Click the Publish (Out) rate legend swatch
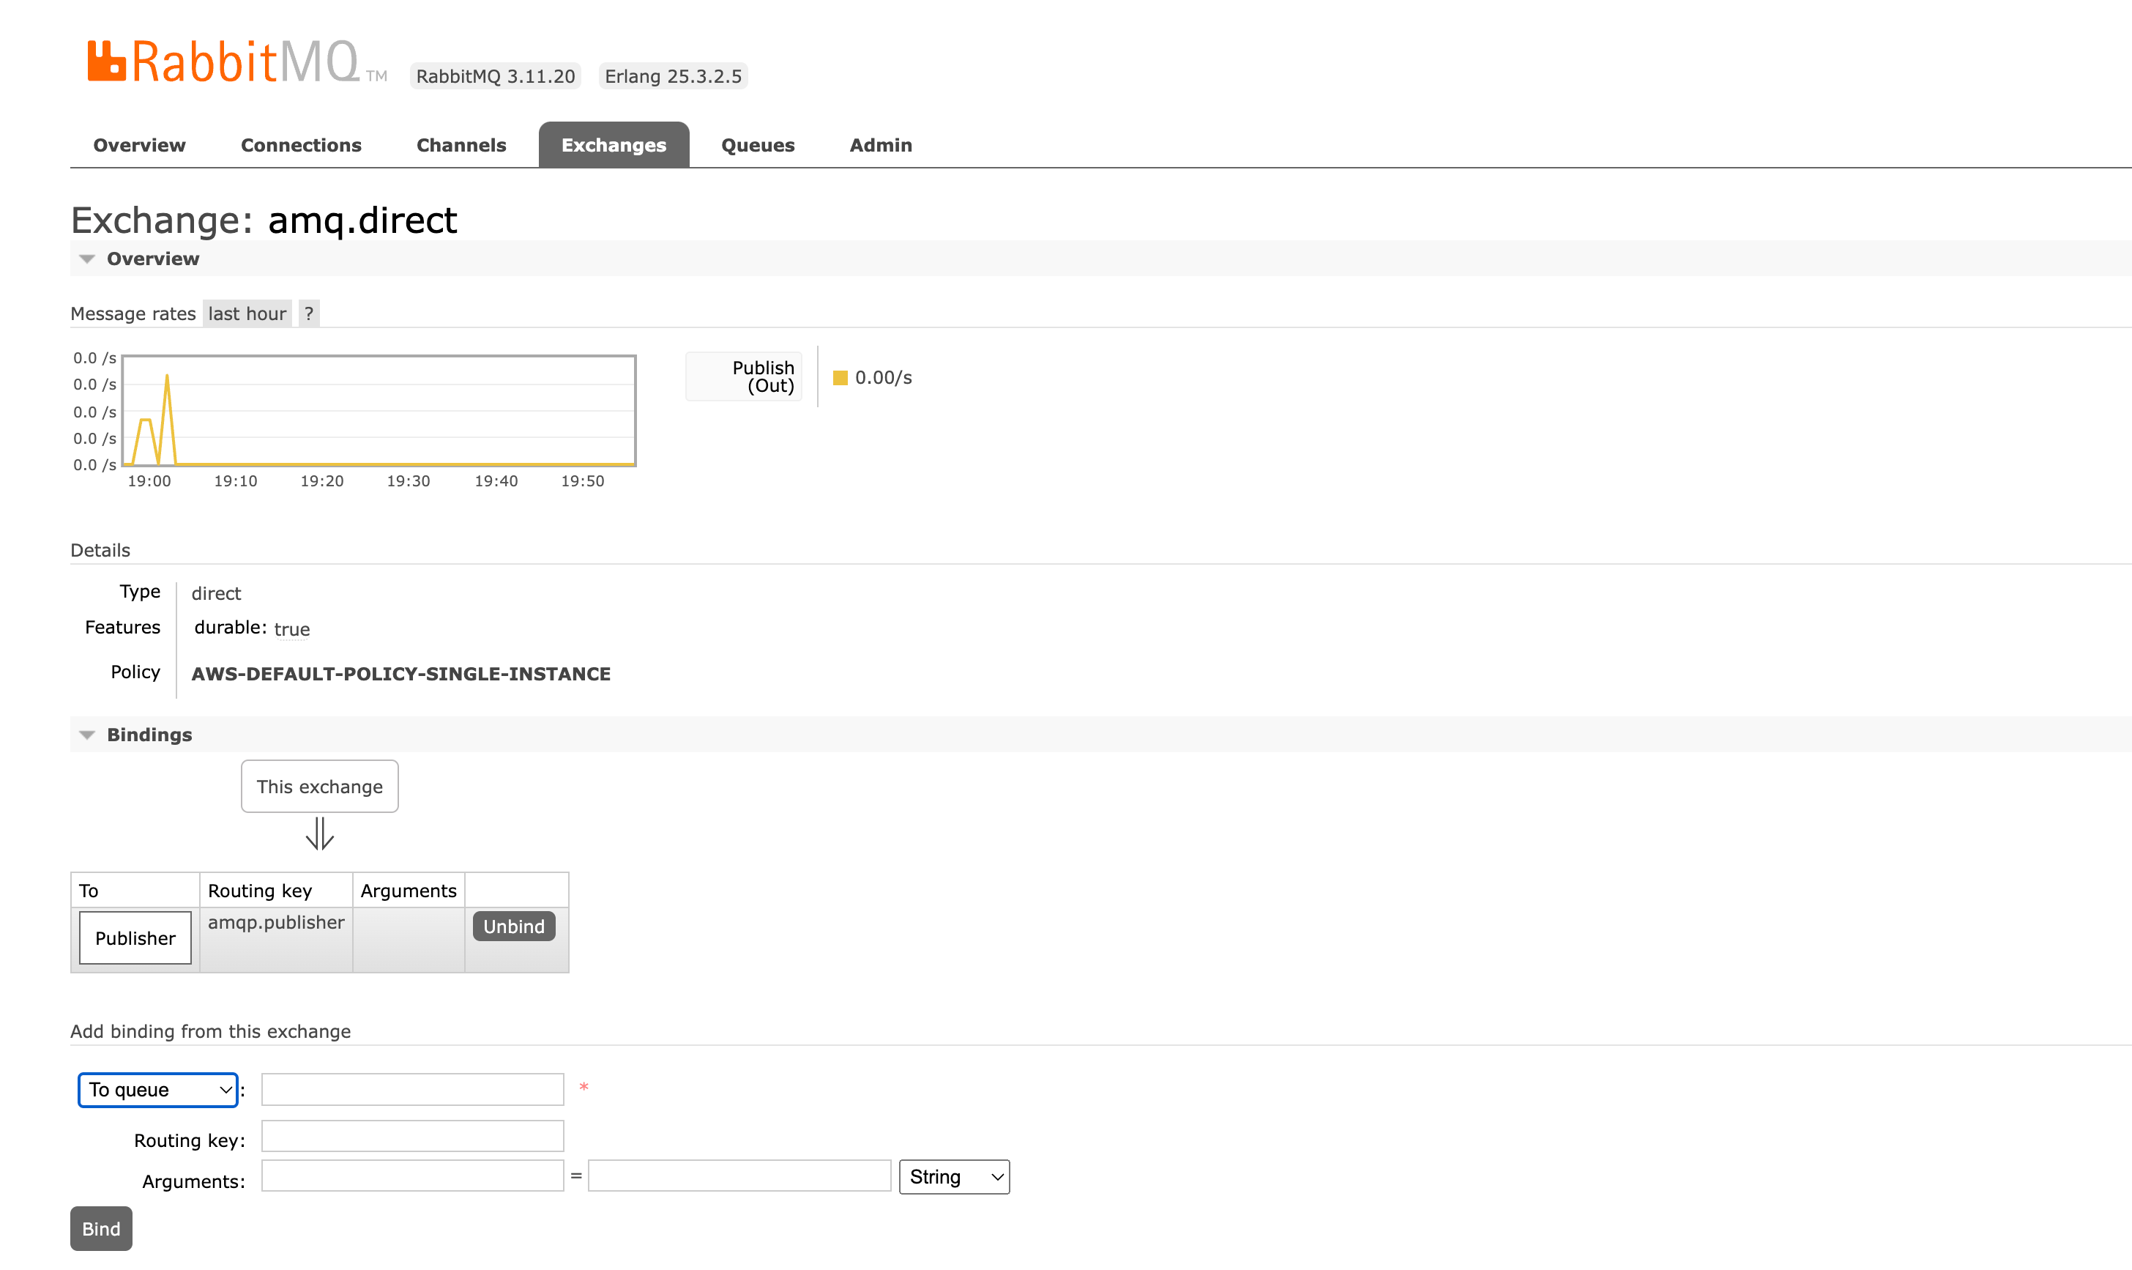Image resolution: width=2132 pixels, height=1270 pixels. click(x=841, y=376)
